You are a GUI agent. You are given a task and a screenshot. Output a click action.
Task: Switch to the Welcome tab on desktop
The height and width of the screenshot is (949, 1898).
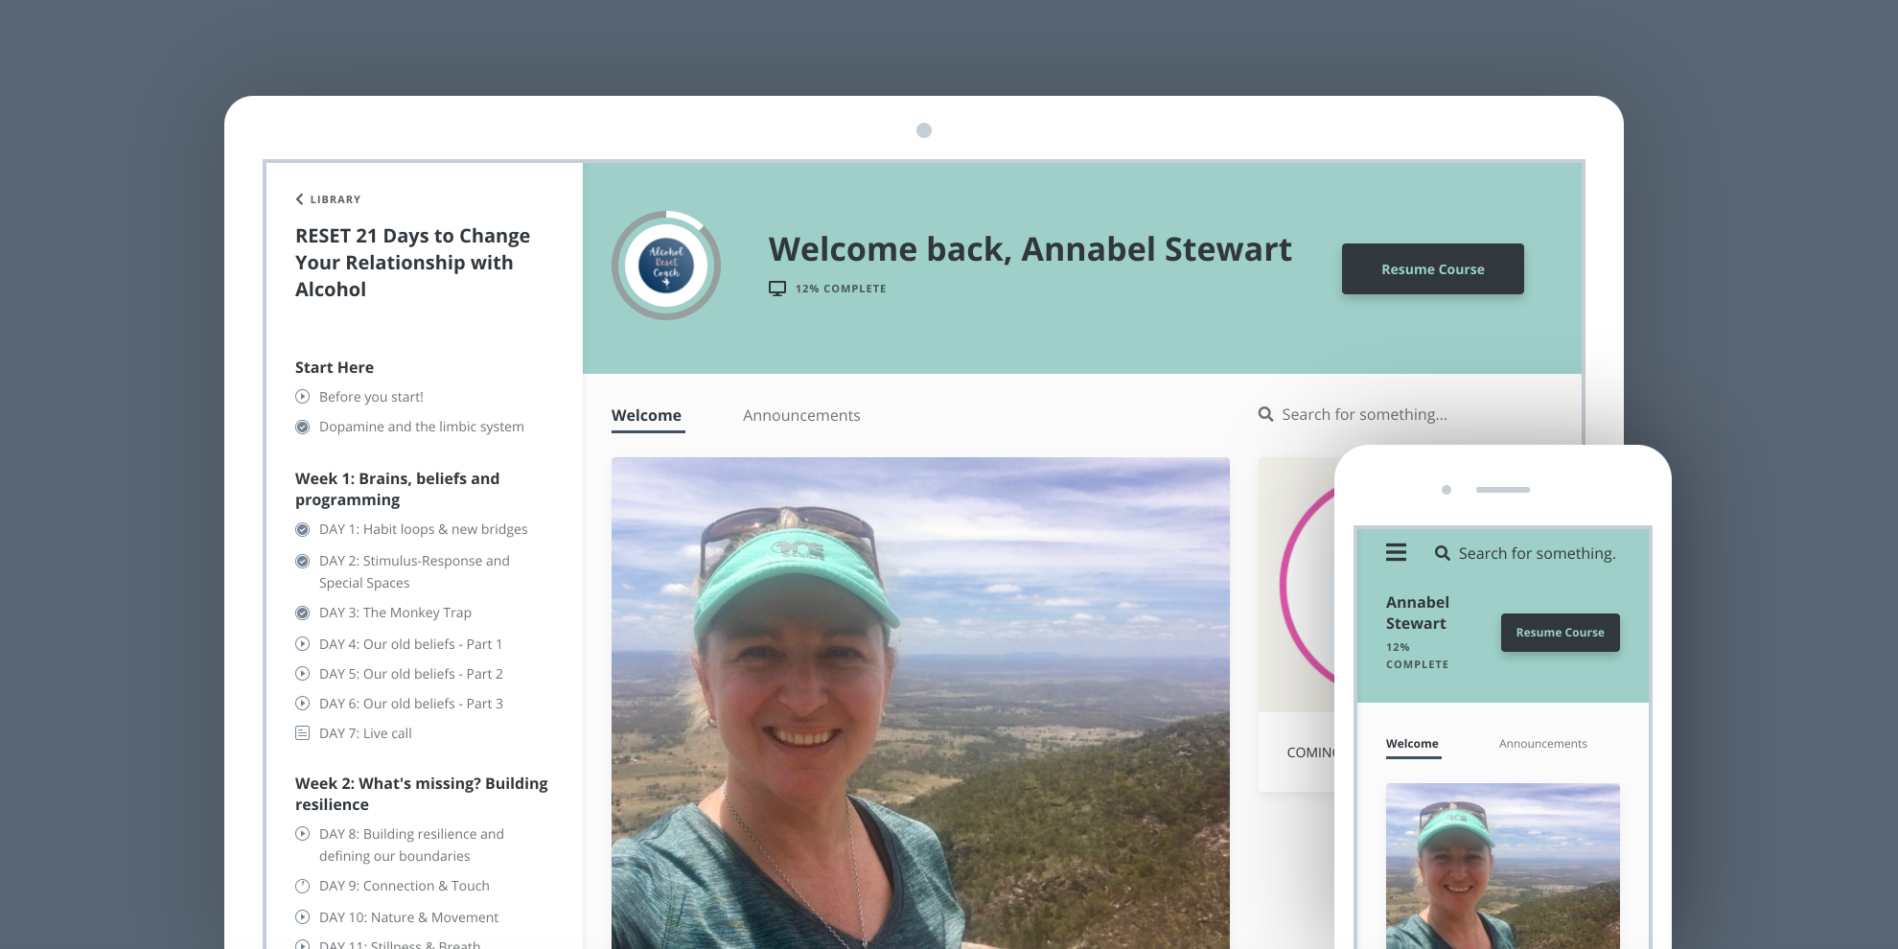[x=647, y=416]
